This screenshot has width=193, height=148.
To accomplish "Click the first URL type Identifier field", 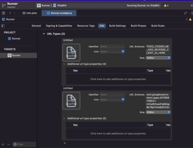I will [x=112, y=47].
